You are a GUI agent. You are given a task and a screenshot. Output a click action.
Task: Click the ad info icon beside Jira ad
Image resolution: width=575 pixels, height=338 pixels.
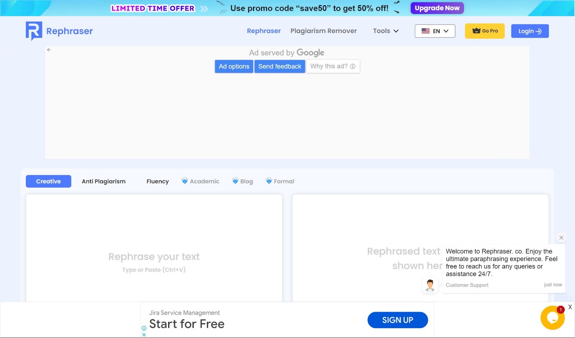[144, 328]
